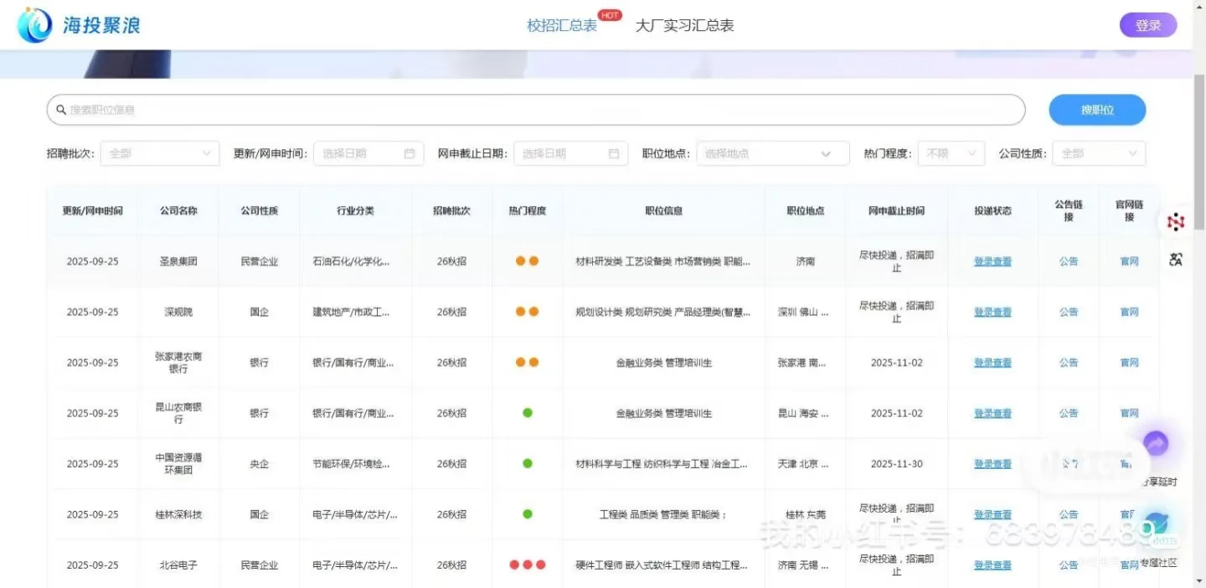Click the red network icon on right sidebar
The width and height of the screenshot is (1206, 588).
(x=1176, y=222)
